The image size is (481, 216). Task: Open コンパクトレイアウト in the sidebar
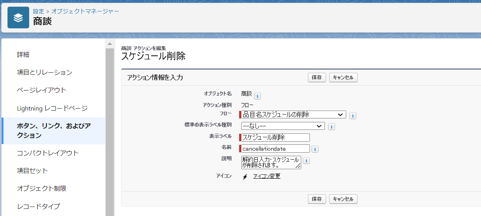point(48,153)
